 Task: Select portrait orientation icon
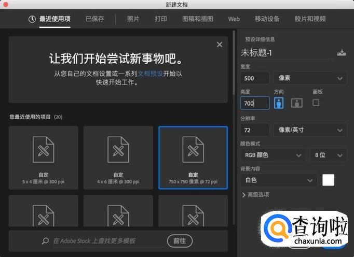(279, 103)
